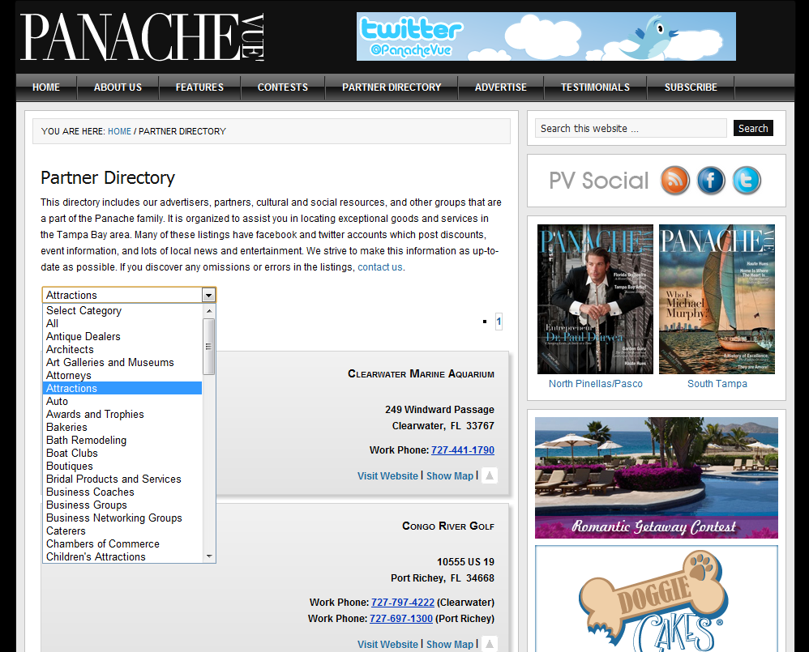
Task: Click the contact us link
Action: click(x=379, y=267)
